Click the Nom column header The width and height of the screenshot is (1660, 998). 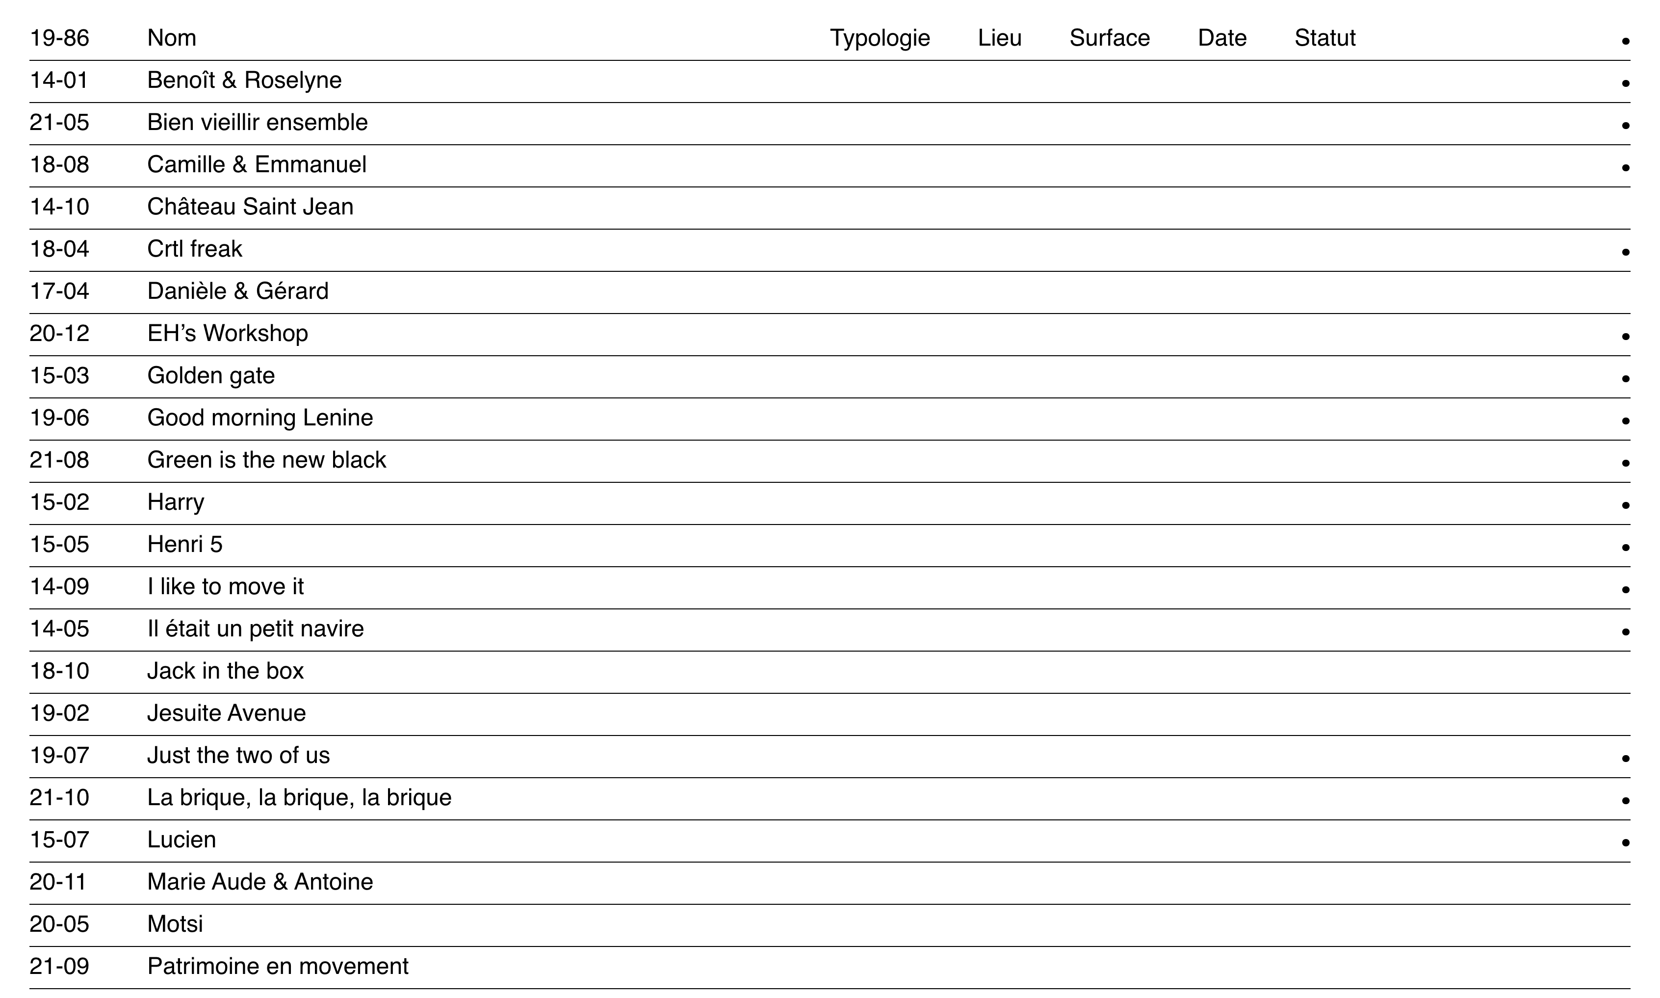point(172,38)
